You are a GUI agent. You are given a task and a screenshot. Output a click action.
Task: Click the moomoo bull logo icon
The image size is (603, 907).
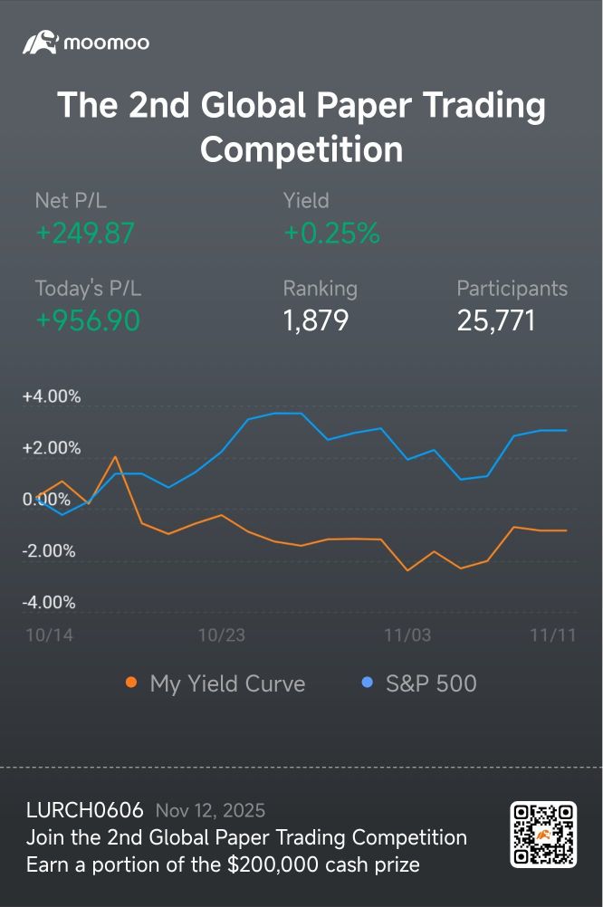41,43
